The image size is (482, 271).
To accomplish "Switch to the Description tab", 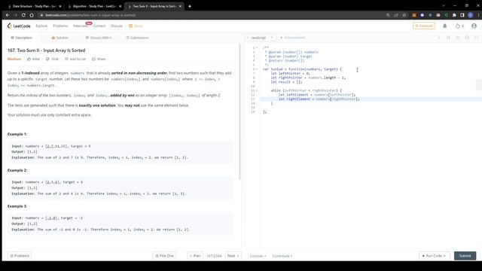I will (x=21, y=38).
